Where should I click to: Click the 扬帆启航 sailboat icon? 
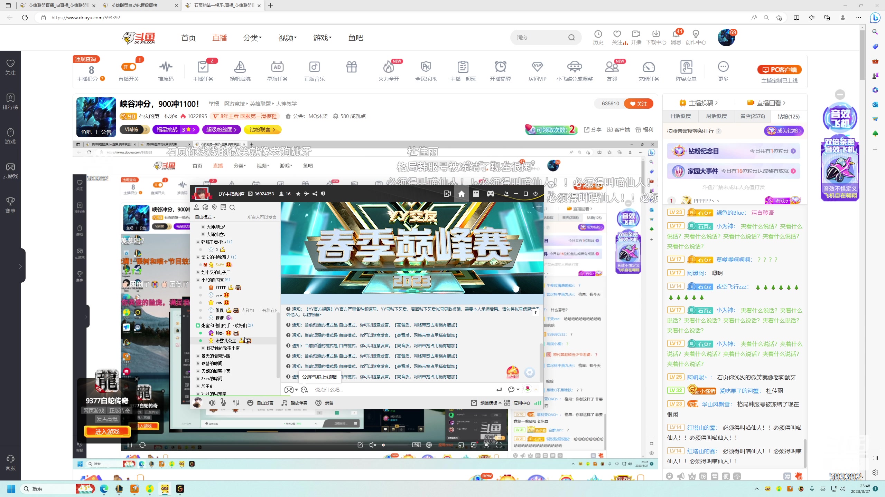pyautogui.click(x=240, y=67)
